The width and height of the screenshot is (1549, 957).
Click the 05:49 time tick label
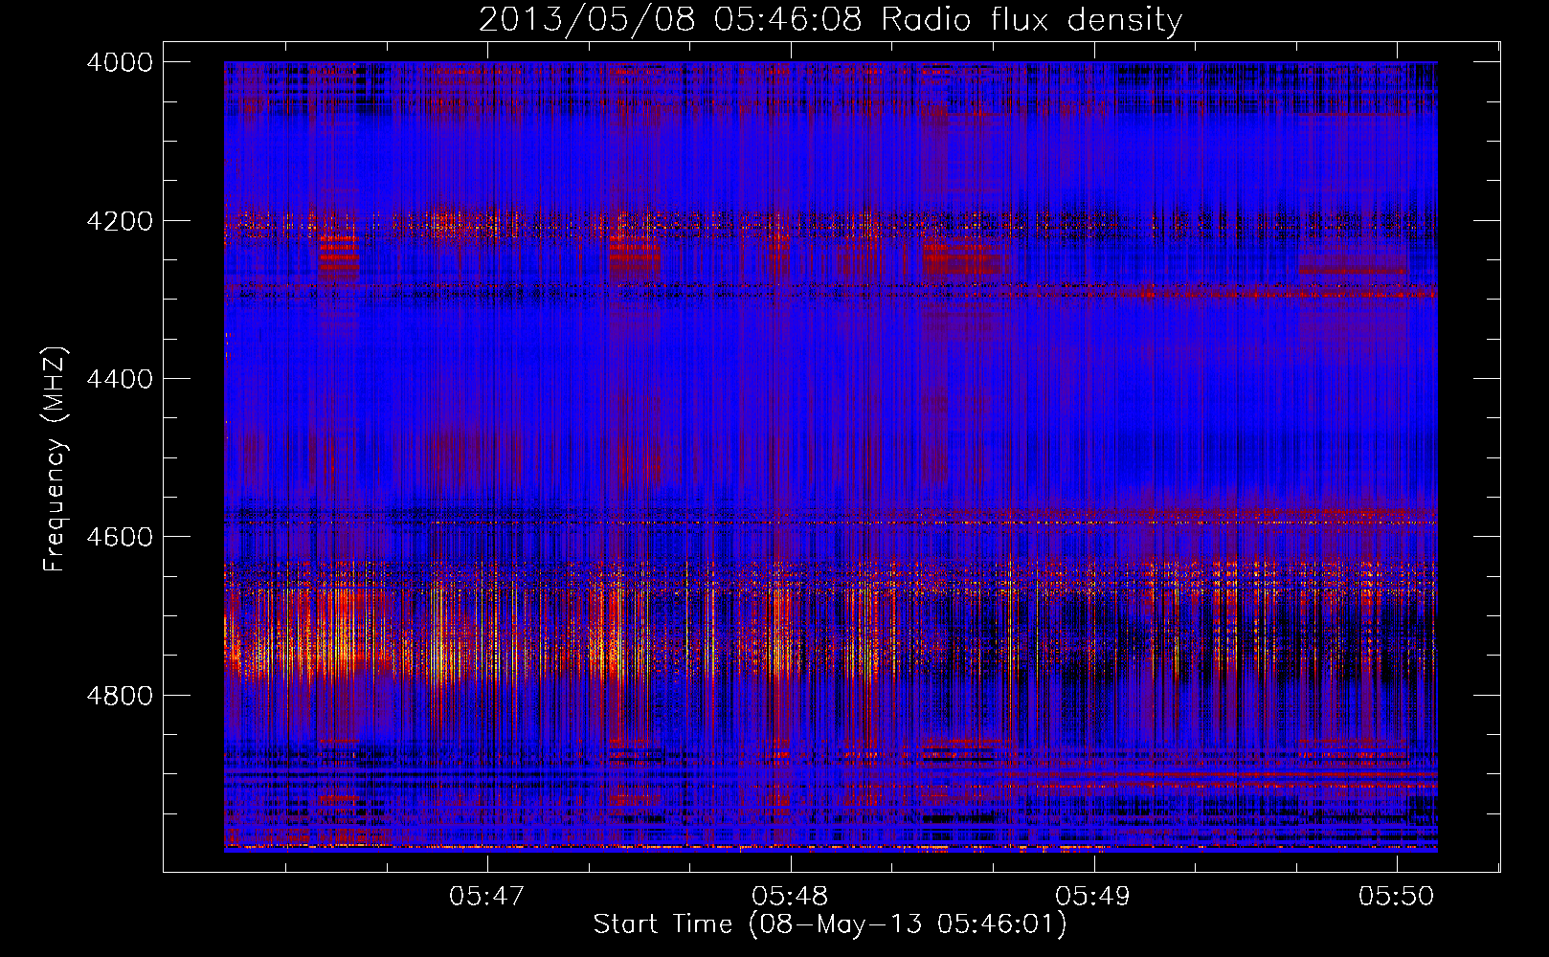(1092, 897)
